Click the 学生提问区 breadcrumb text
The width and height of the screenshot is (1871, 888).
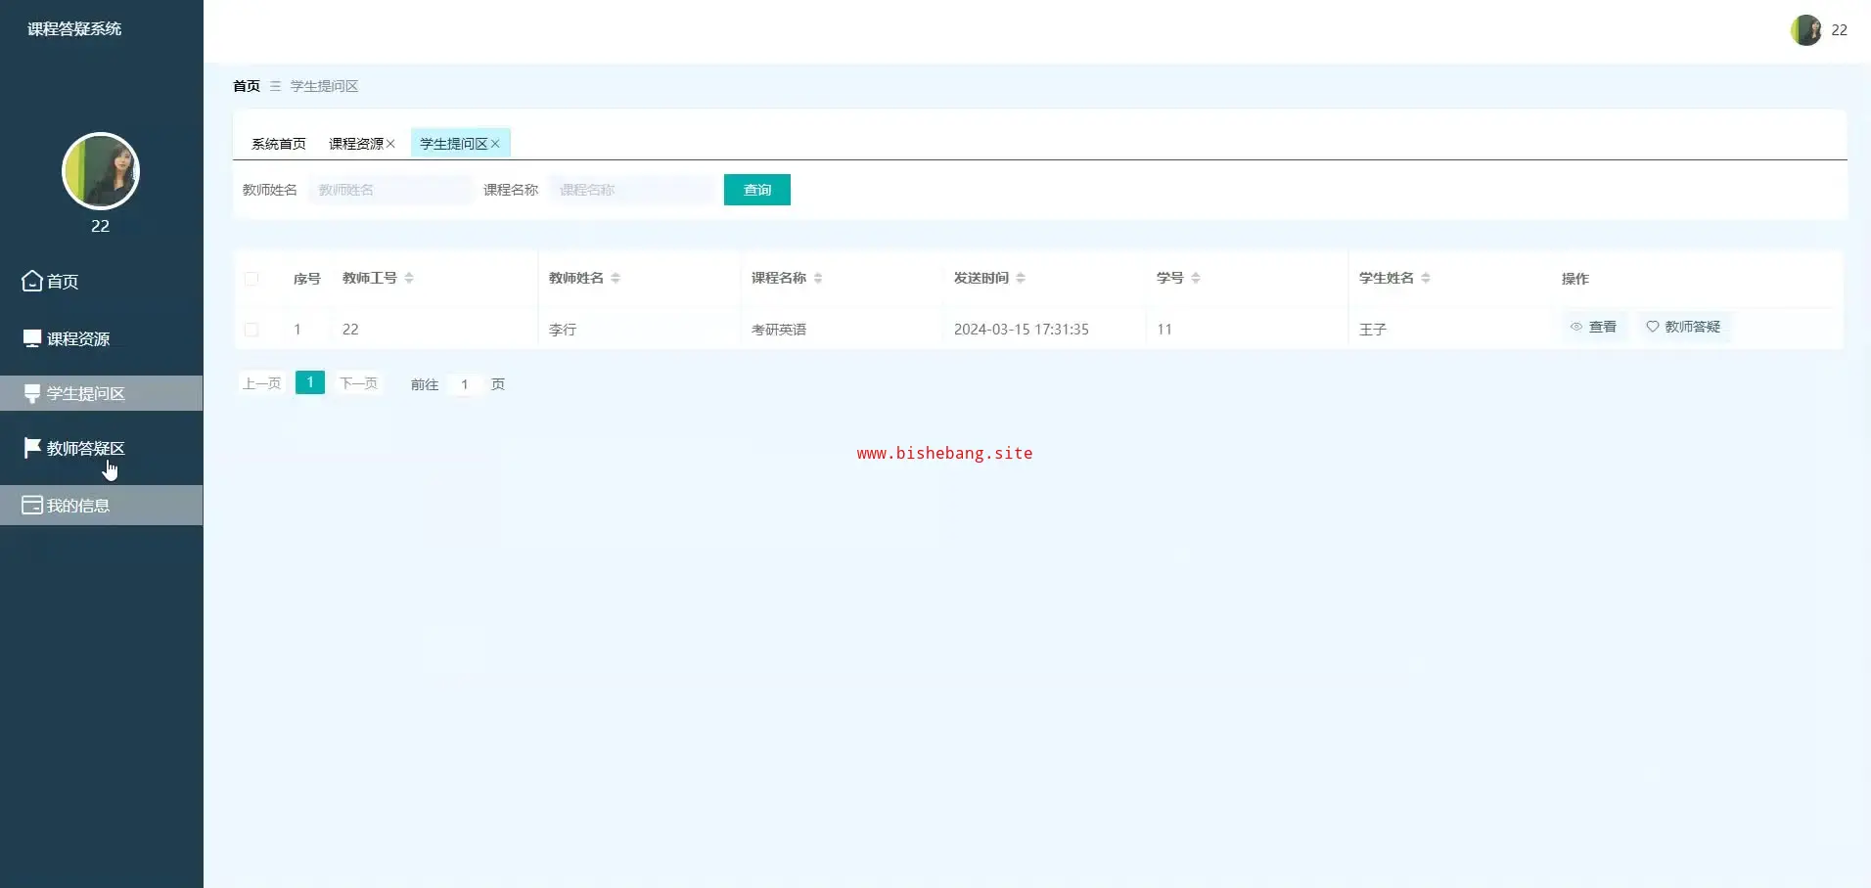pyautogui.click(x=324, y=86)
